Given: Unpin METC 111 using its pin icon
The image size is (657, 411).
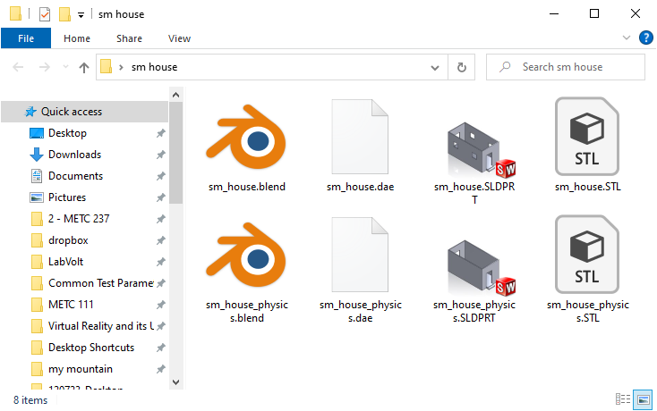Looking at the screenshot, I should pos(161,305).
